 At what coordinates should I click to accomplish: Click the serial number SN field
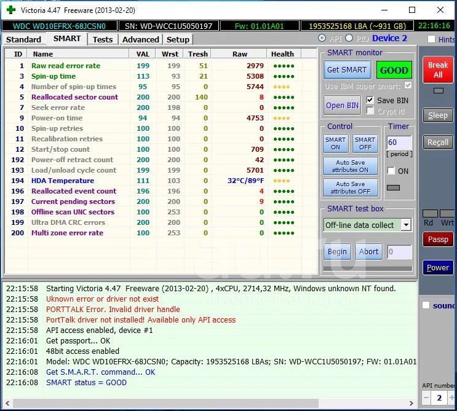(169, 26)
